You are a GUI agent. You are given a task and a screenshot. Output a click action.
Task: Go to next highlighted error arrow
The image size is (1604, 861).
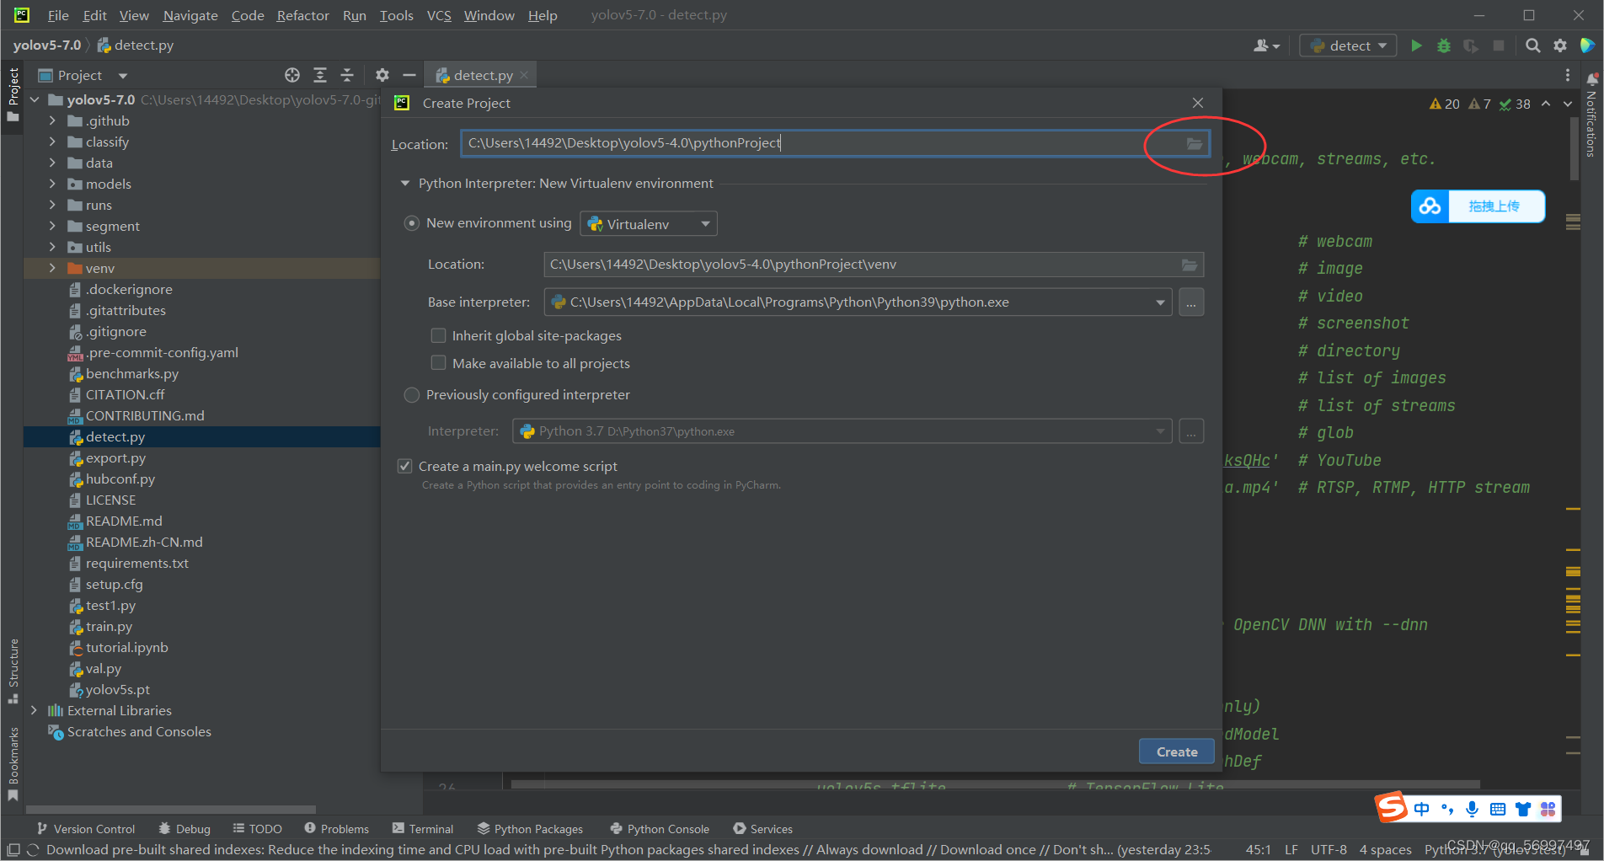pos(1568,104)
